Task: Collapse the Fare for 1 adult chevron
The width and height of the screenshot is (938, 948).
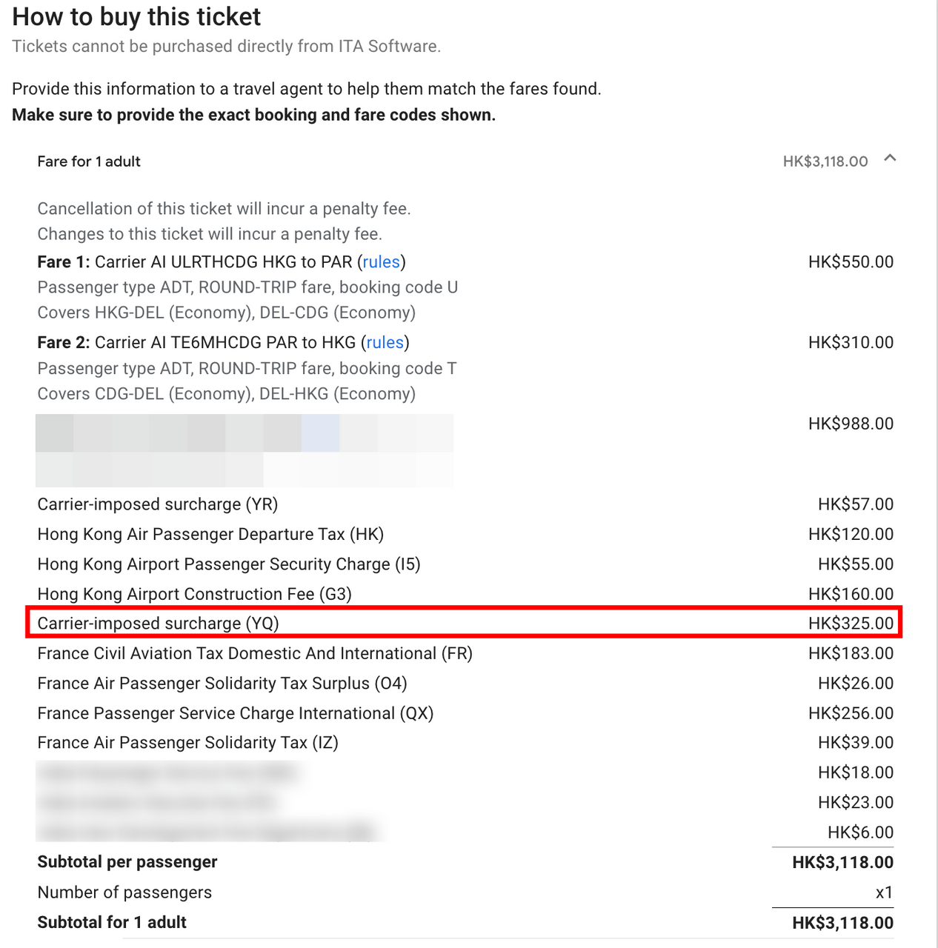Action: click(891, 158)
